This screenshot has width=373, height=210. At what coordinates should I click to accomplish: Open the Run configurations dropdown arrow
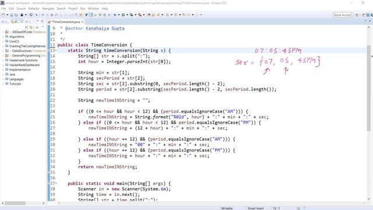[127, 15]
